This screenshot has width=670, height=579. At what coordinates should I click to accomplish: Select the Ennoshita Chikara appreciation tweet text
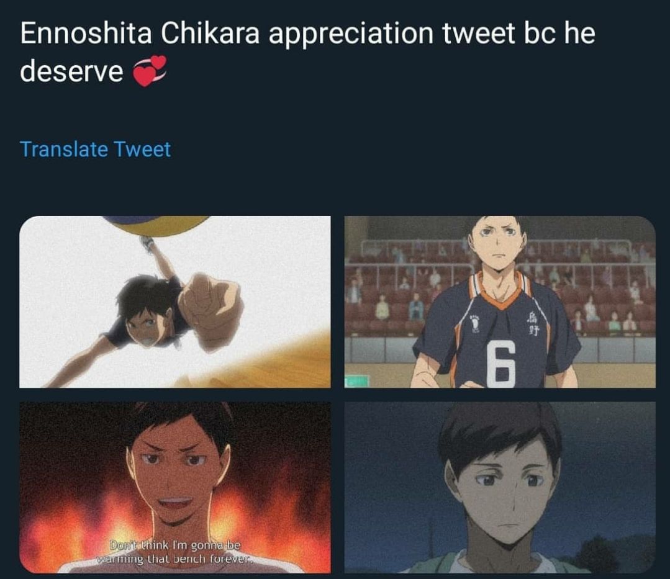[307, 52]
